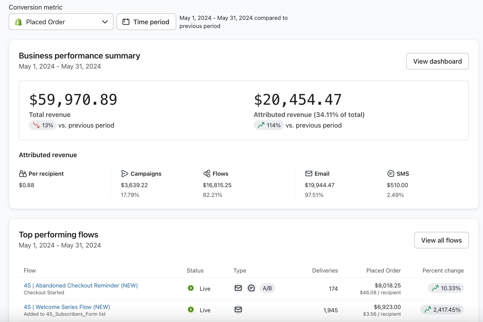Click the SMS chat bubble icon

(391, 174)
